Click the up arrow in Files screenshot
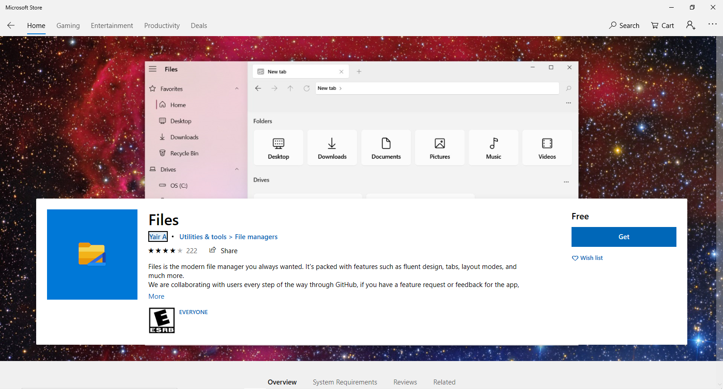 click(290, 88)
